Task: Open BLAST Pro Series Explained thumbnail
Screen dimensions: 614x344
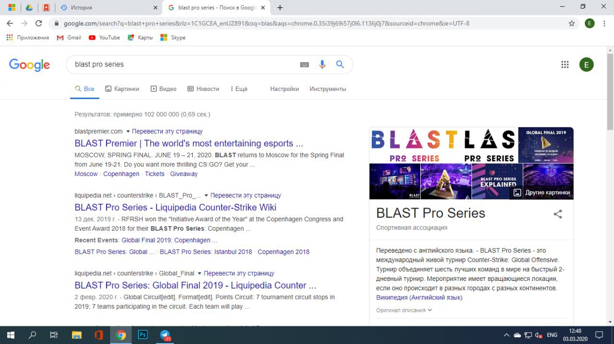Action: pyautogui.click(x=496, y=181)
